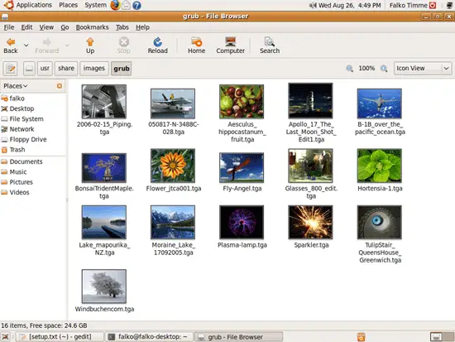The image size is (455, 342).
Task: Open the View menu
Action: tap(46, 27)
